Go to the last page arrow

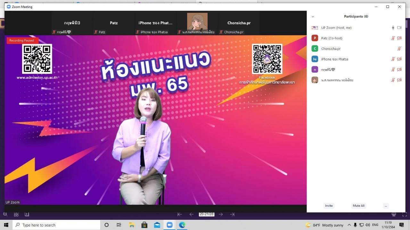click(x=232, y=214)
